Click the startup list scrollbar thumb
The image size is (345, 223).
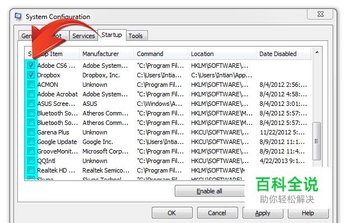tap(316, 141)
